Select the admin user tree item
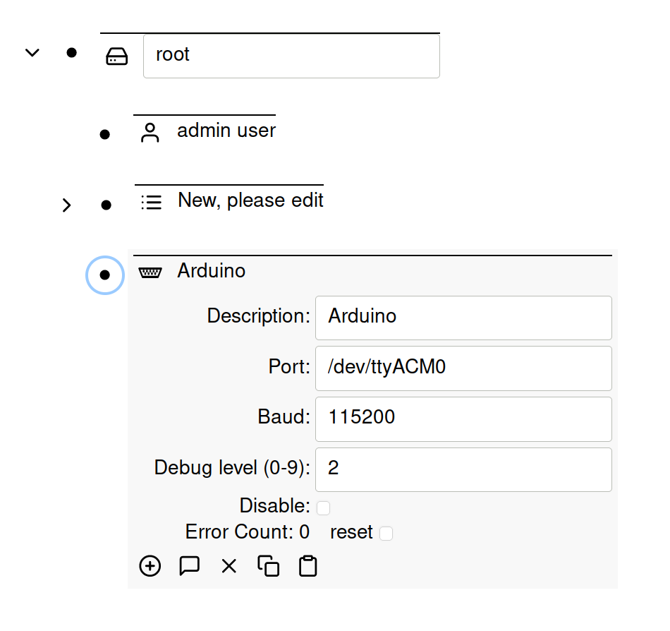The height and width of the screenshot is (631, 670). (x=226, y=131)
